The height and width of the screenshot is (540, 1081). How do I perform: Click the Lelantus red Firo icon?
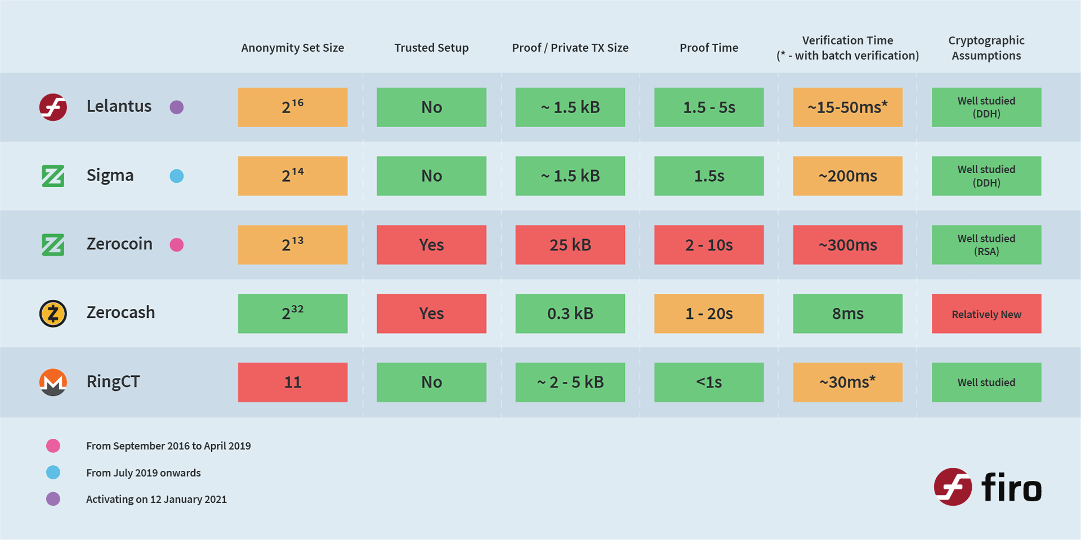point(53,107)
